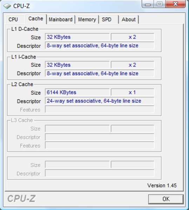
Task: Click L1 I-Cache descriptor field
Action: (x=99, y=73)
